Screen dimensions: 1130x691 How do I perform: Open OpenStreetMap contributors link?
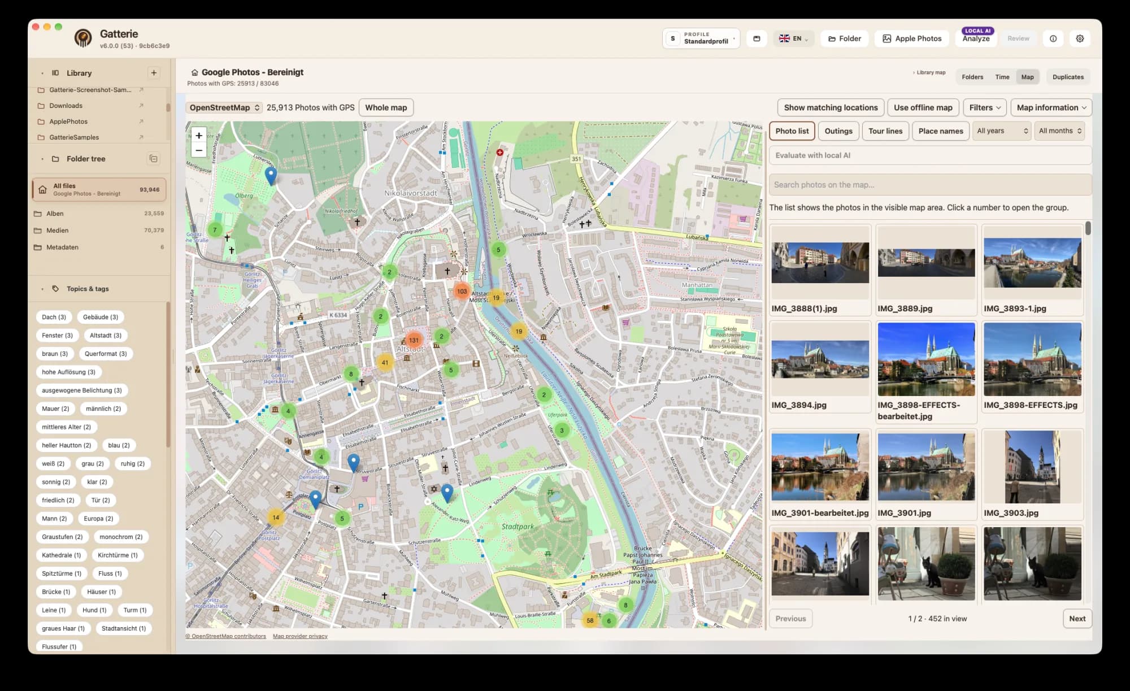[x=226, y=636]
